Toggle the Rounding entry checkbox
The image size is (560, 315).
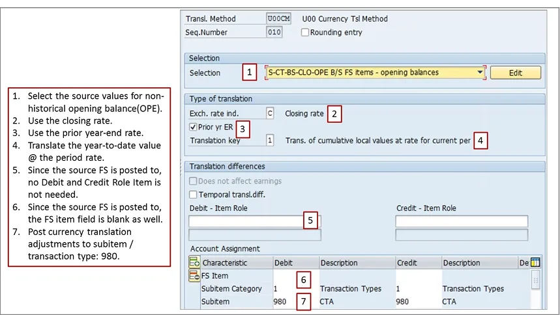(305, 33)
